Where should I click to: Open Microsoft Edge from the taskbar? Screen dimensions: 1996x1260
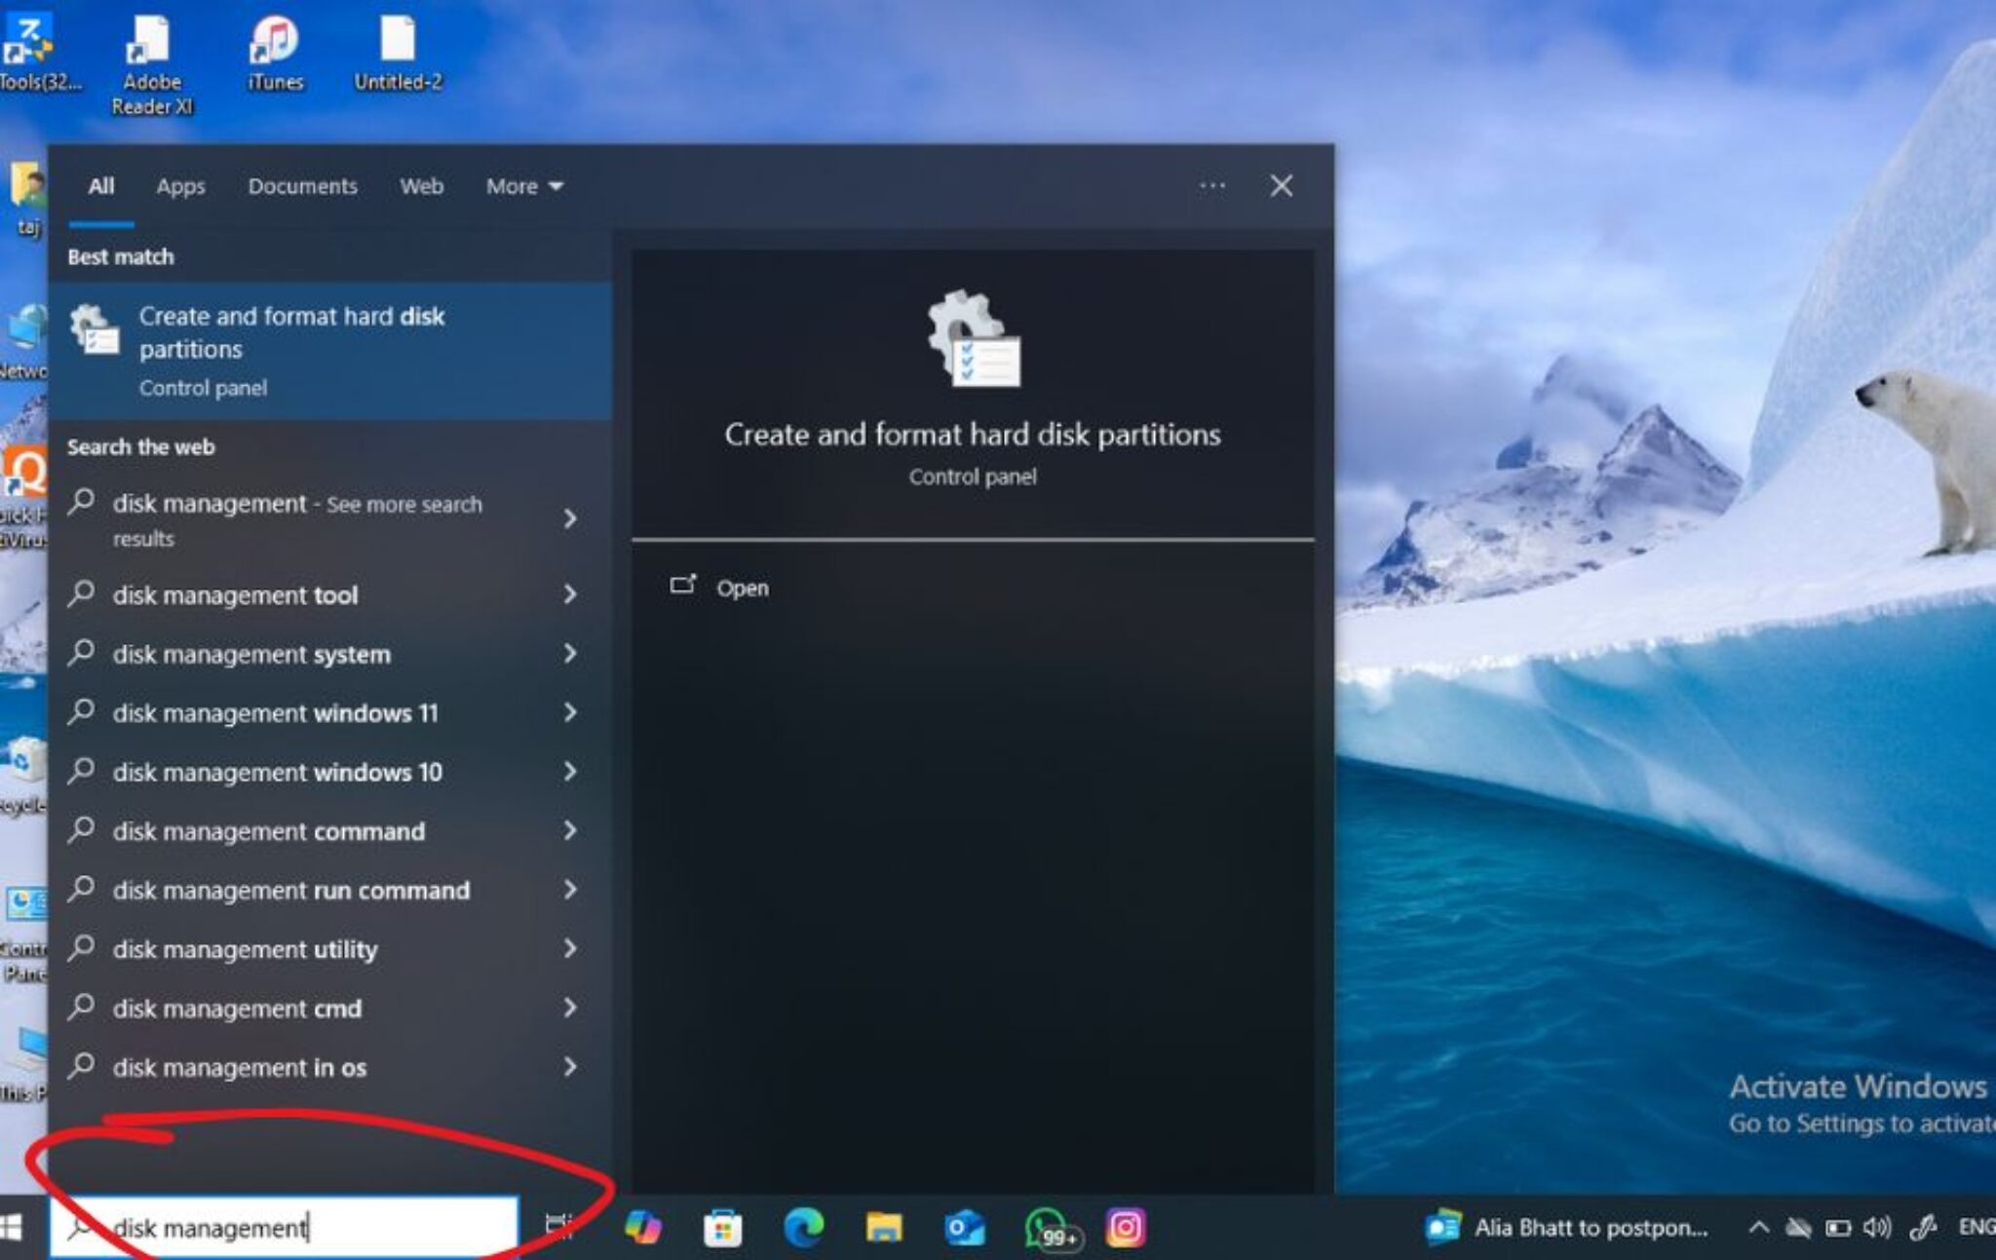[801, 1226]
